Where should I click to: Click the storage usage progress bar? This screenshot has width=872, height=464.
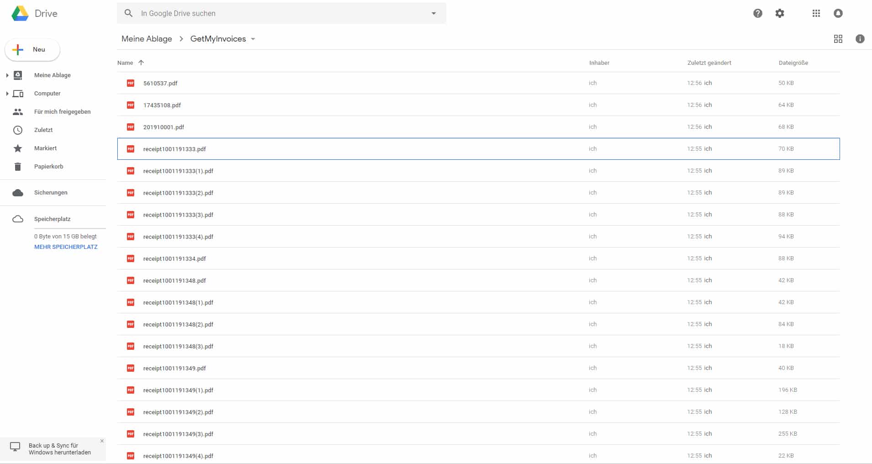tap(70, 228)
